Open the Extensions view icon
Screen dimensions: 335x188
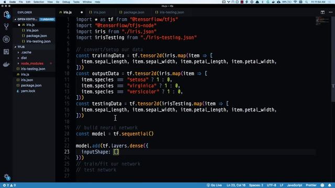tap(6, 52)
